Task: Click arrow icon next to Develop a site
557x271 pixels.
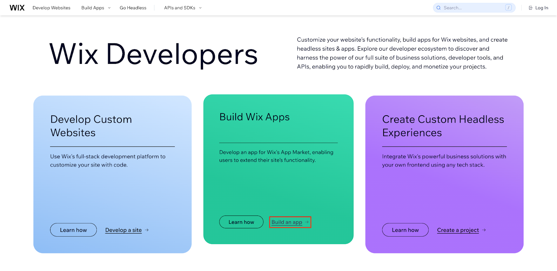Action: 147,230
